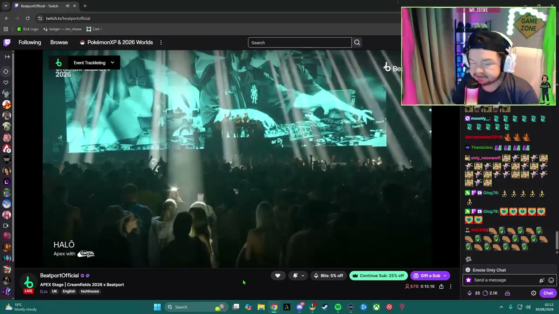Image resolution: width=559 pixels, height=314 pixels.
Task: Click the Windows Start button
Action: (157, 307)
